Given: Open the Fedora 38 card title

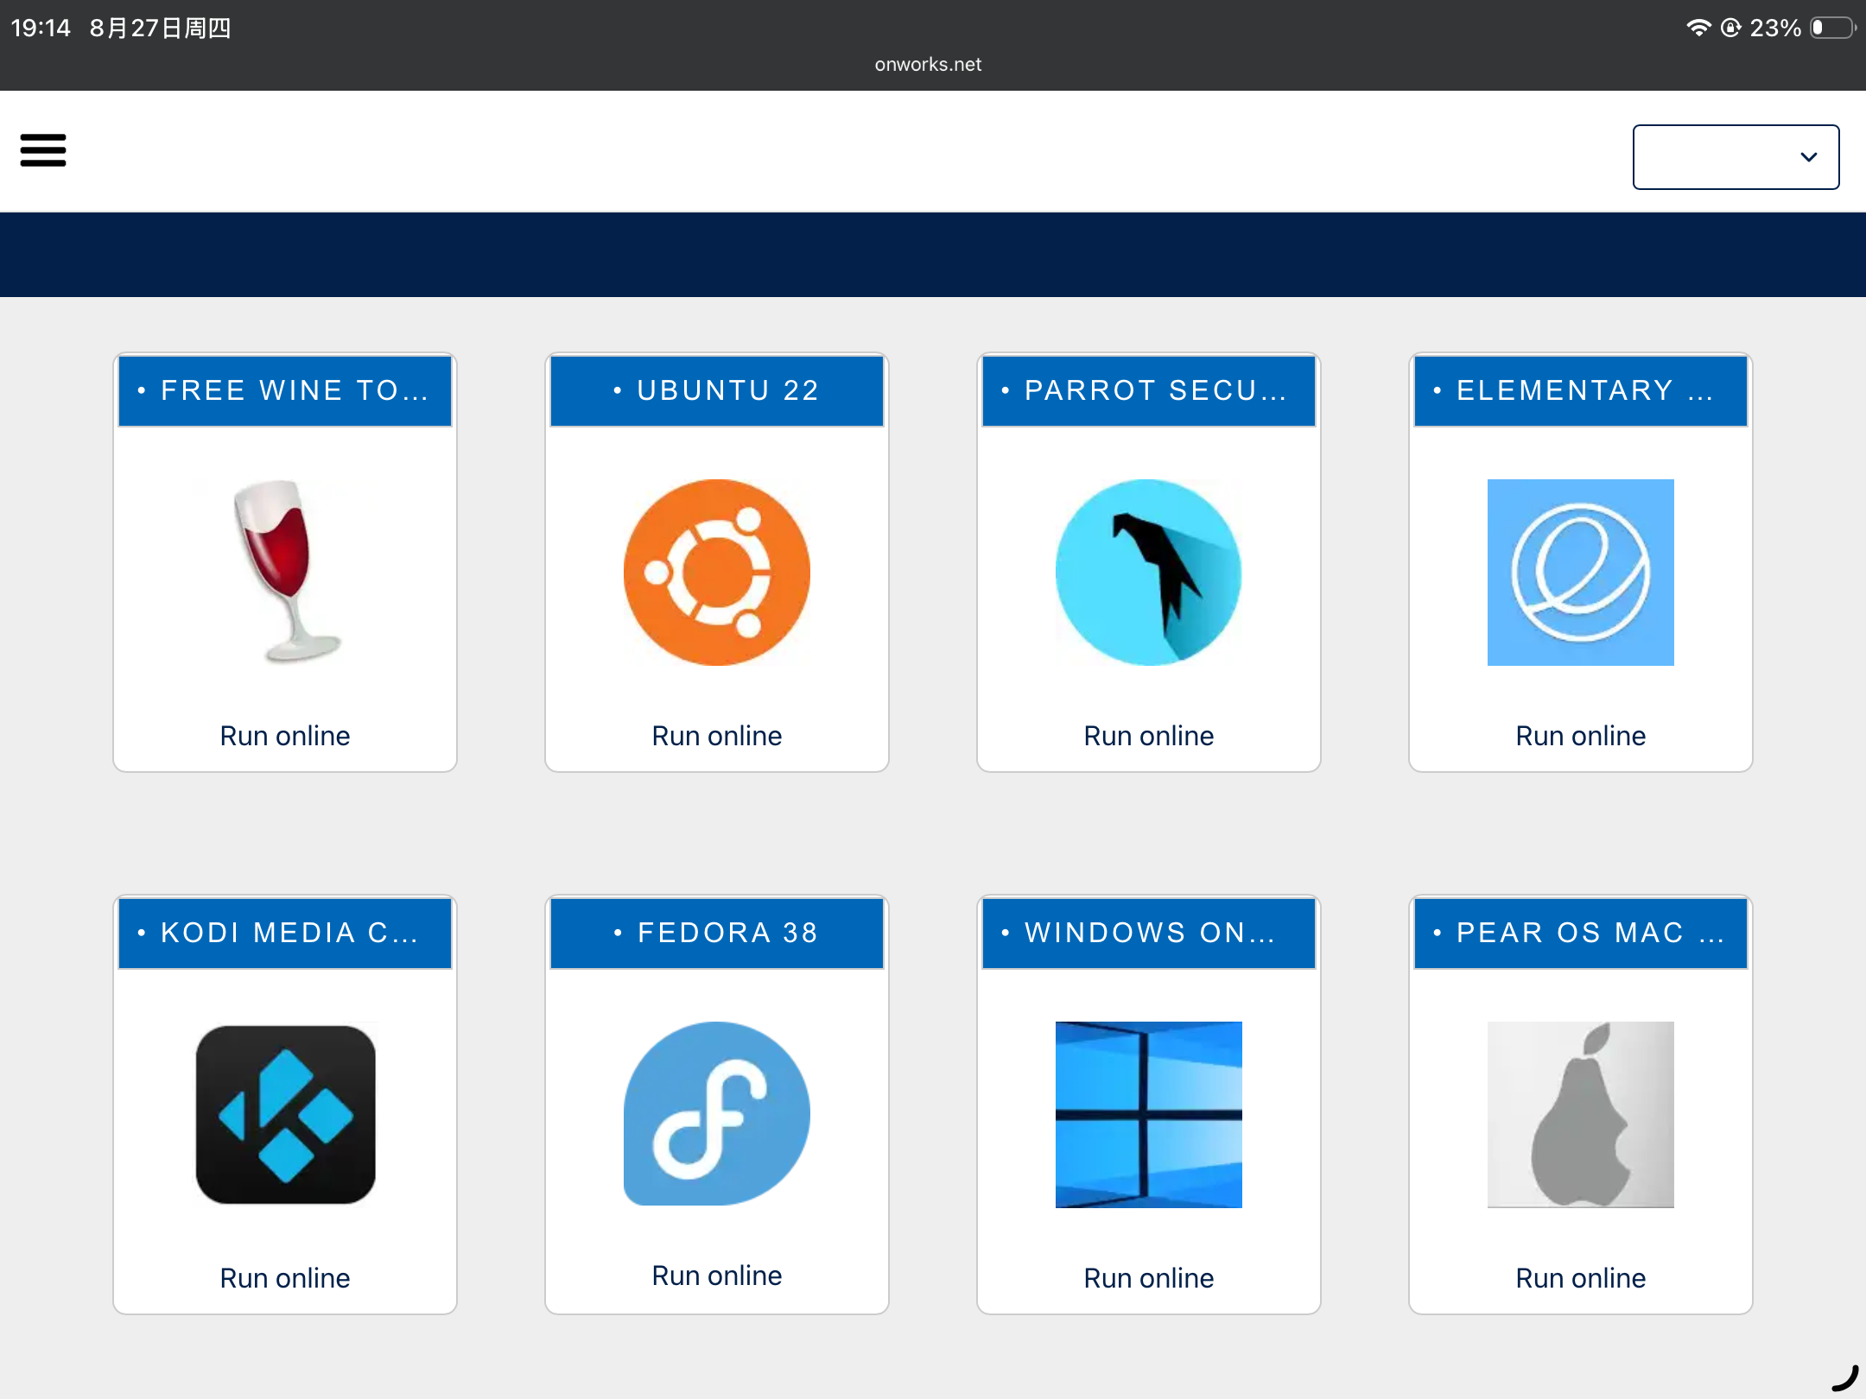Looking at the screenshot, I should (717, 933).
